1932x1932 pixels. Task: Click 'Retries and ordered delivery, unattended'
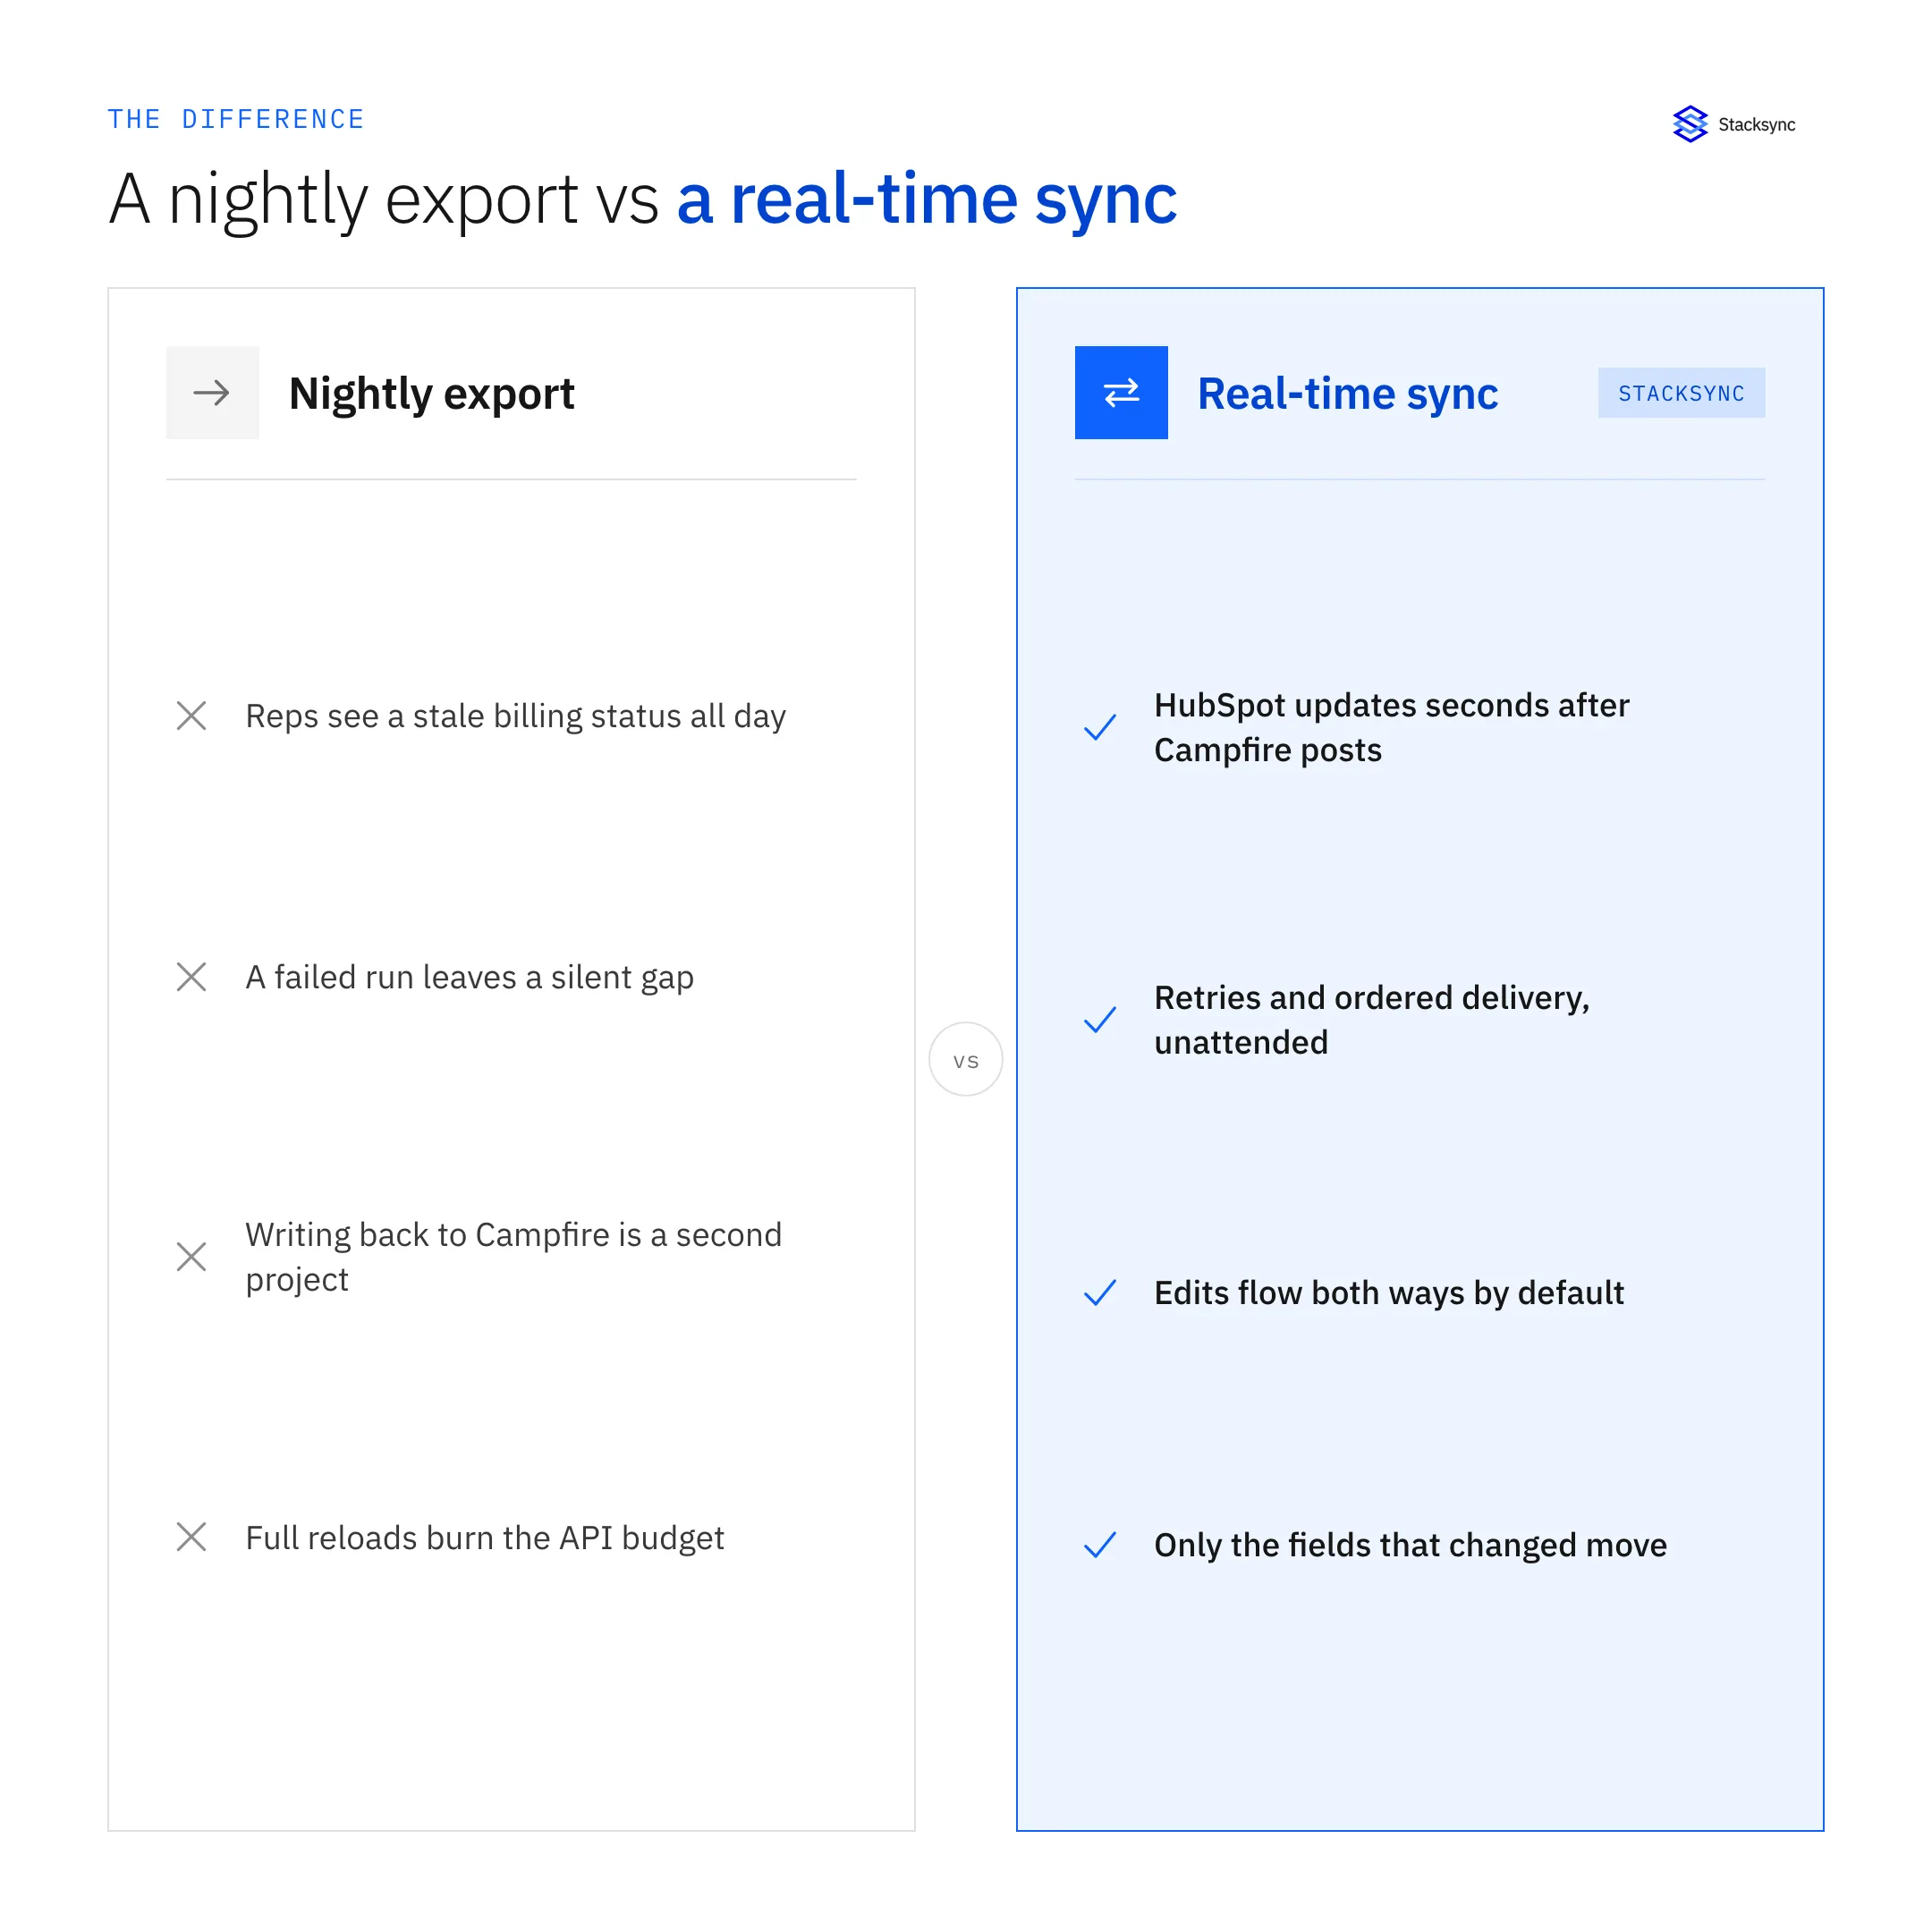click(x=1372, y=1020)
